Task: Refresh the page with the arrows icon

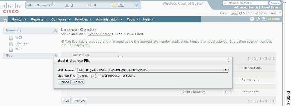Action: click(x=258, y=19)
